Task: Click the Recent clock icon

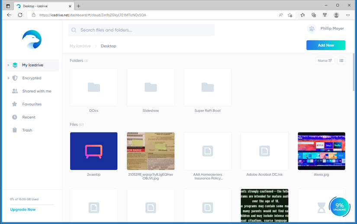Action: click(x=15, y=117)
